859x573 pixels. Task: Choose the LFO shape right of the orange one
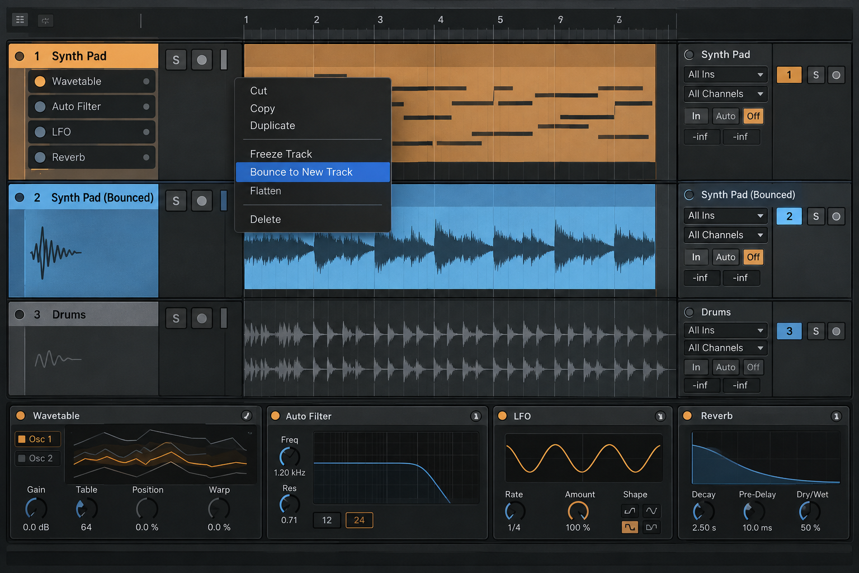tap(652, 527)
